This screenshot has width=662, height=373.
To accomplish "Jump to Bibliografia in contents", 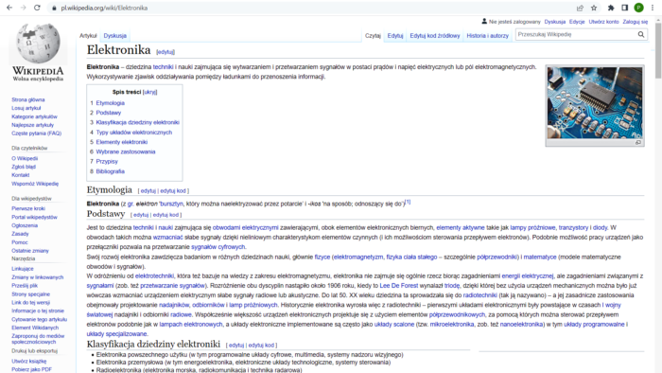I will (x=111, y=171).
